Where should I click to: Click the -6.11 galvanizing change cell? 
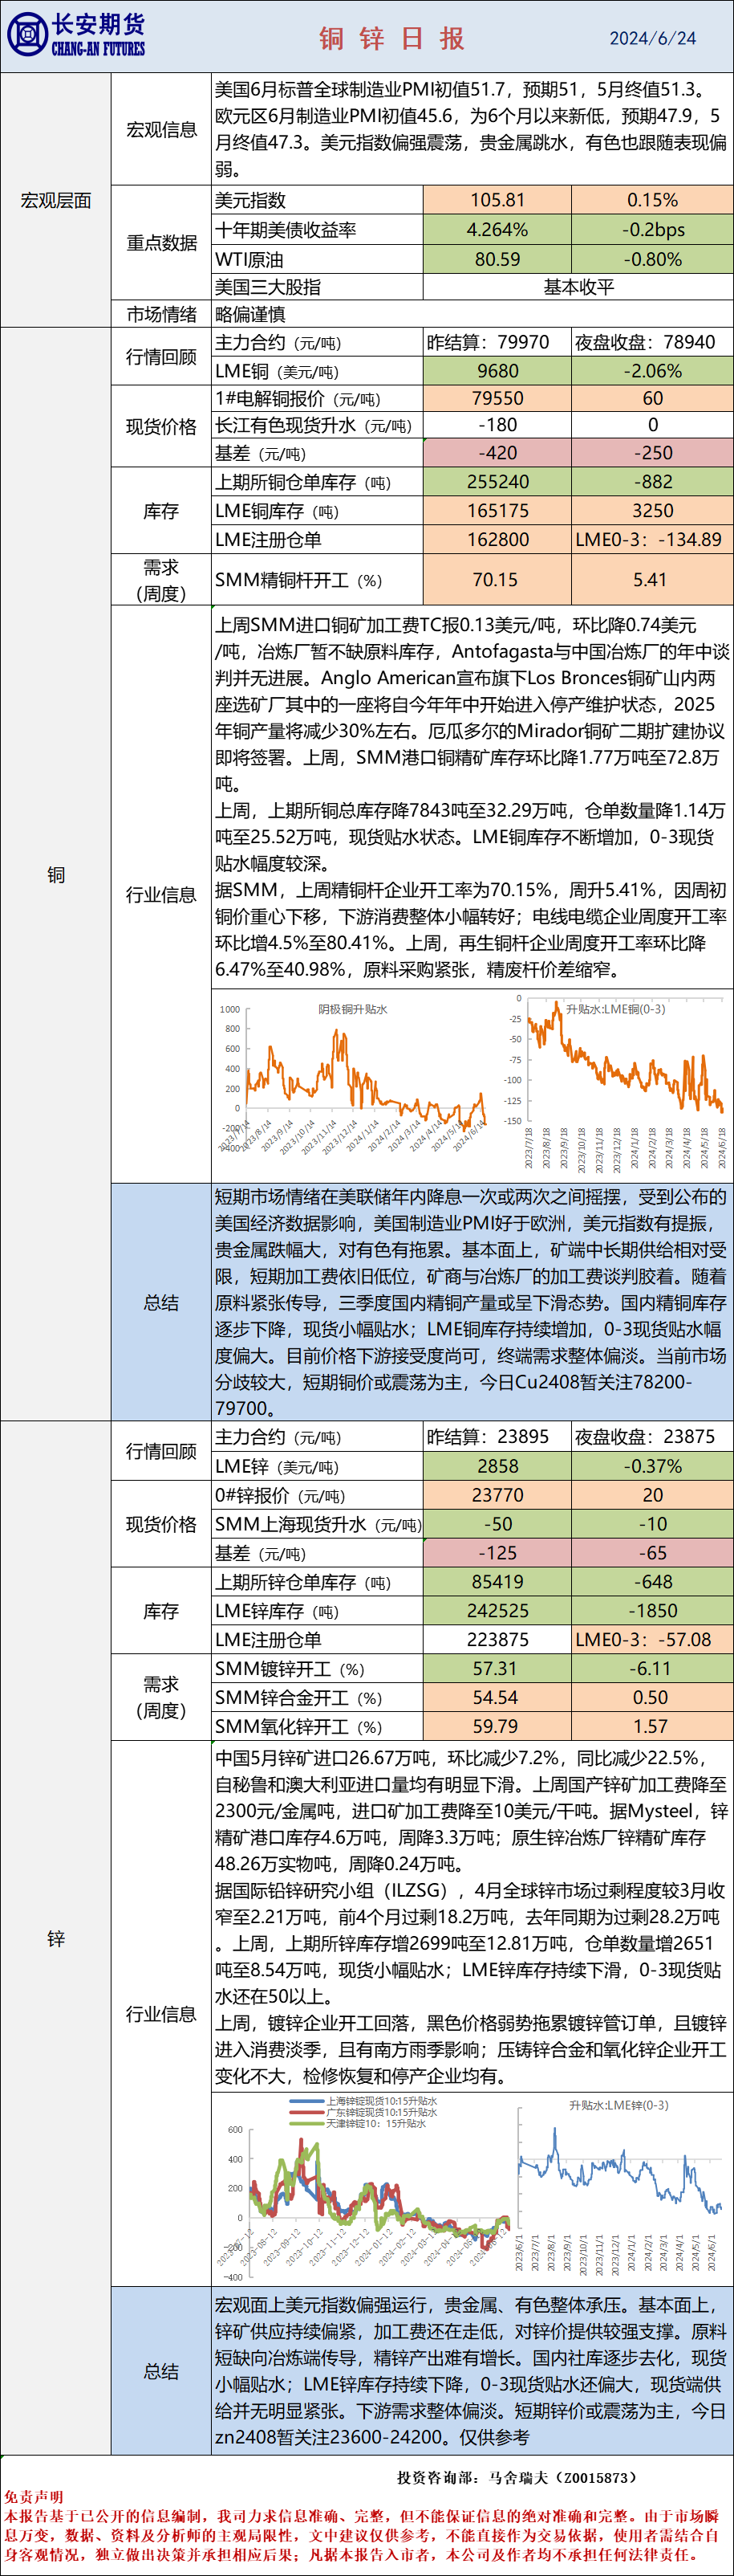click(652, 1669)
